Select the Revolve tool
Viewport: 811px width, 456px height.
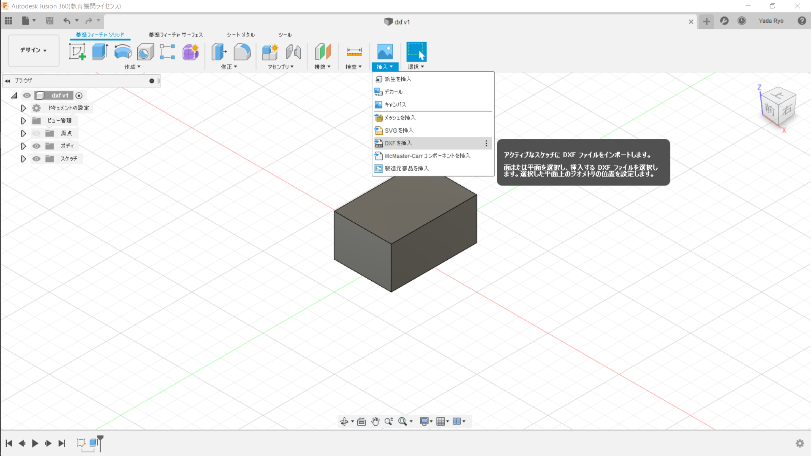[122, 52]
